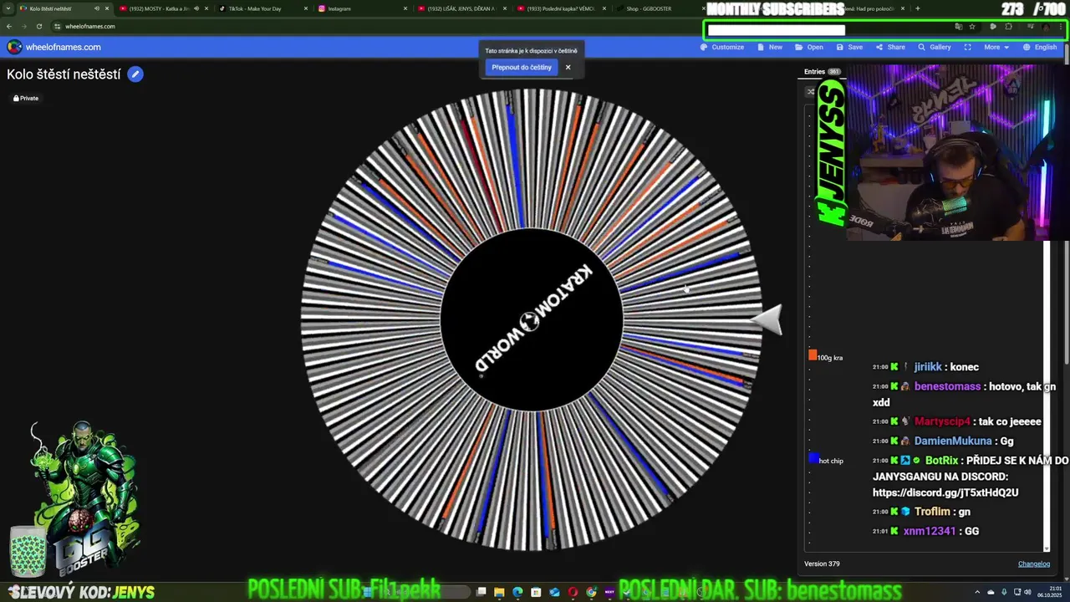Close the Instagram tab
Image resolution: width=1070 pixels, height=602 pixels.
point(405,8)
